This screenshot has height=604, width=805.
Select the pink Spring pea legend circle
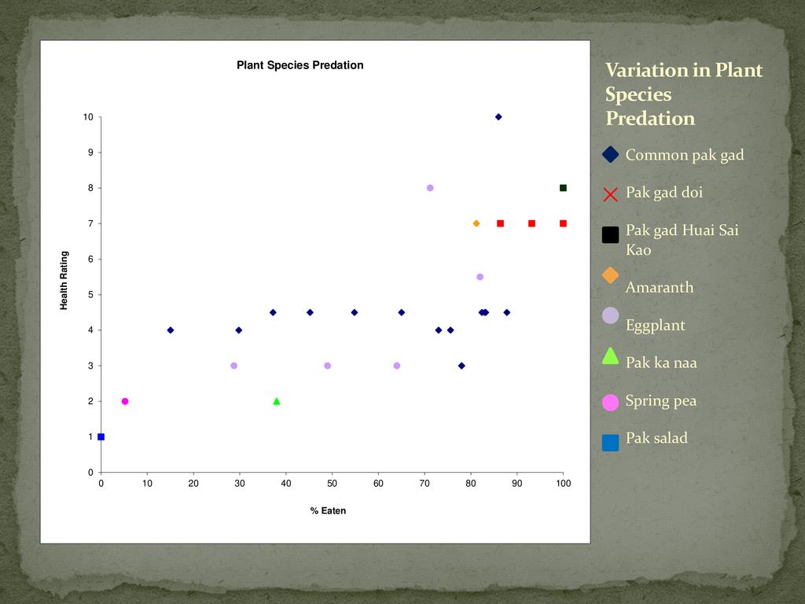[610, 402]
